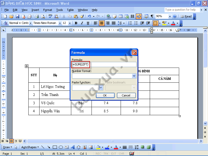
Task: Open the Edit menu
Action: (15, 10)
